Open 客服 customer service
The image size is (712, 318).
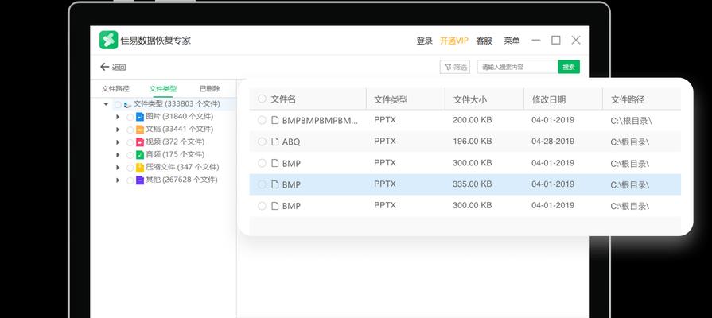click(484, 41)
